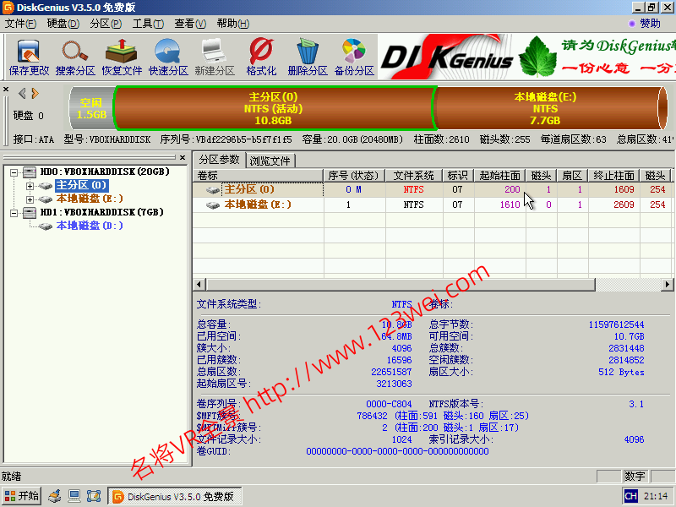Image resolution: width=676 pixels, height=507 pixels.
Task: Select the 1.5GB free space block
Action: coord(91,108)
